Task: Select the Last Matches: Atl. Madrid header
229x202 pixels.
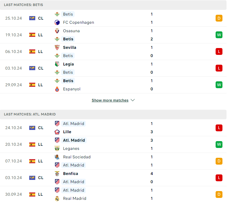Action: click(x=113, y=114)
